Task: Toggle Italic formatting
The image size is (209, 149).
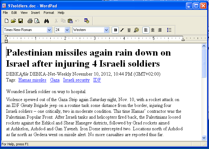Action: point(122,30)
